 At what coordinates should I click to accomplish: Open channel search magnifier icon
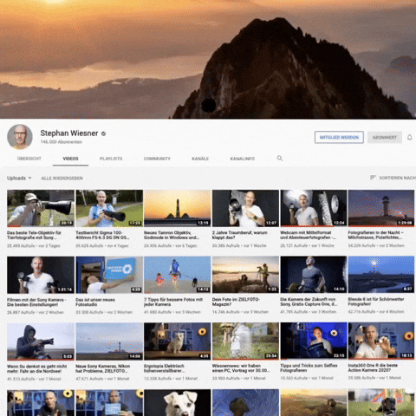coord(280,159)
